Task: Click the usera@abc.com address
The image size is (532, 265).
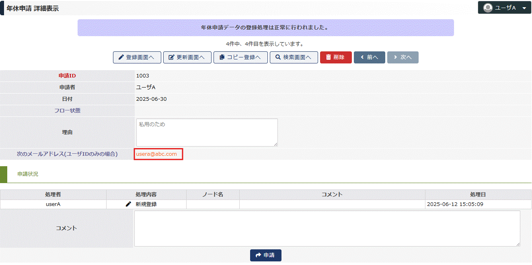Action: 156,154
